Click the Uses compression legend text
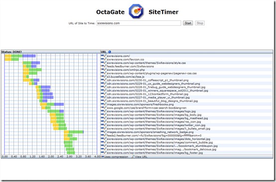 point(116,157)
